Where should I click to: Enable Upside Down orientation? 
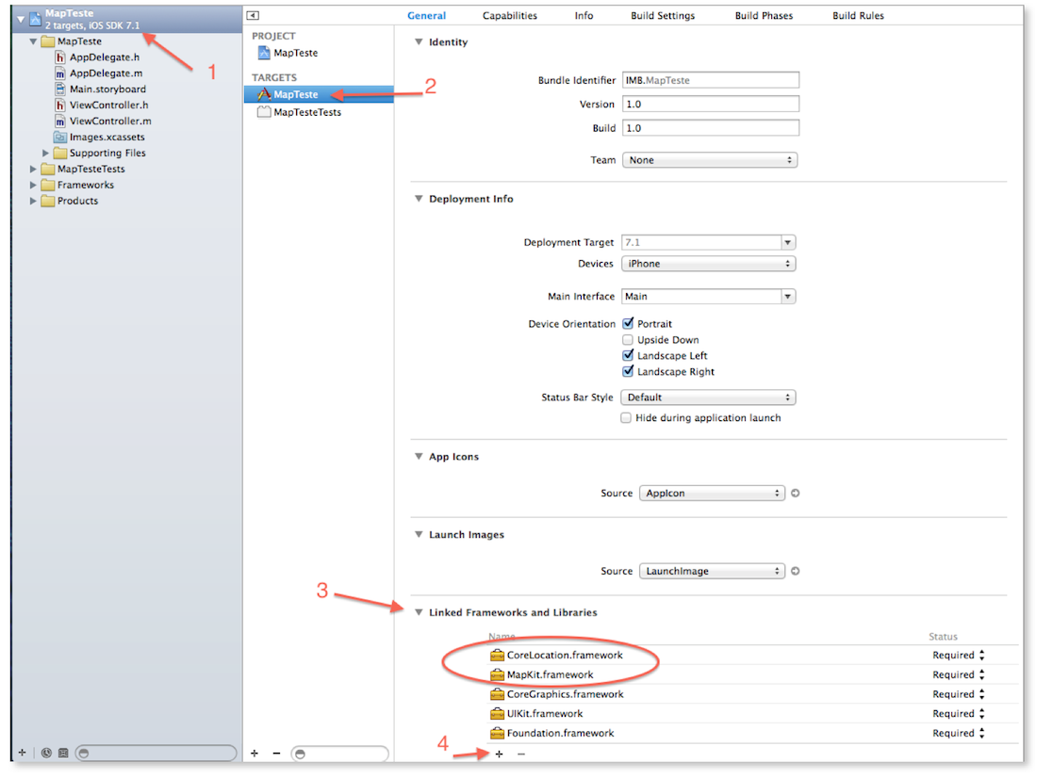[628, 340]
